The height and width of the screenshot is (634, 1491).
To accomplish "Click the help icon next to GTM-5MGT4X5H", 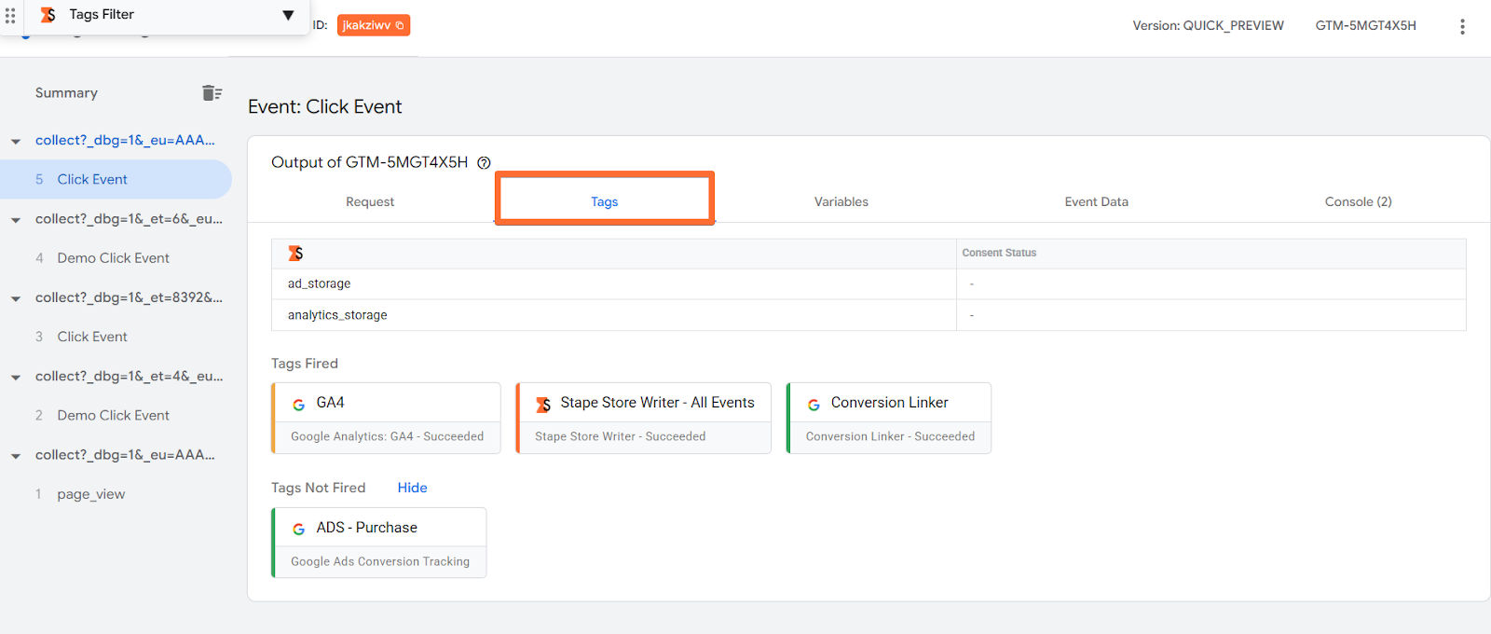I will point(484,163).
